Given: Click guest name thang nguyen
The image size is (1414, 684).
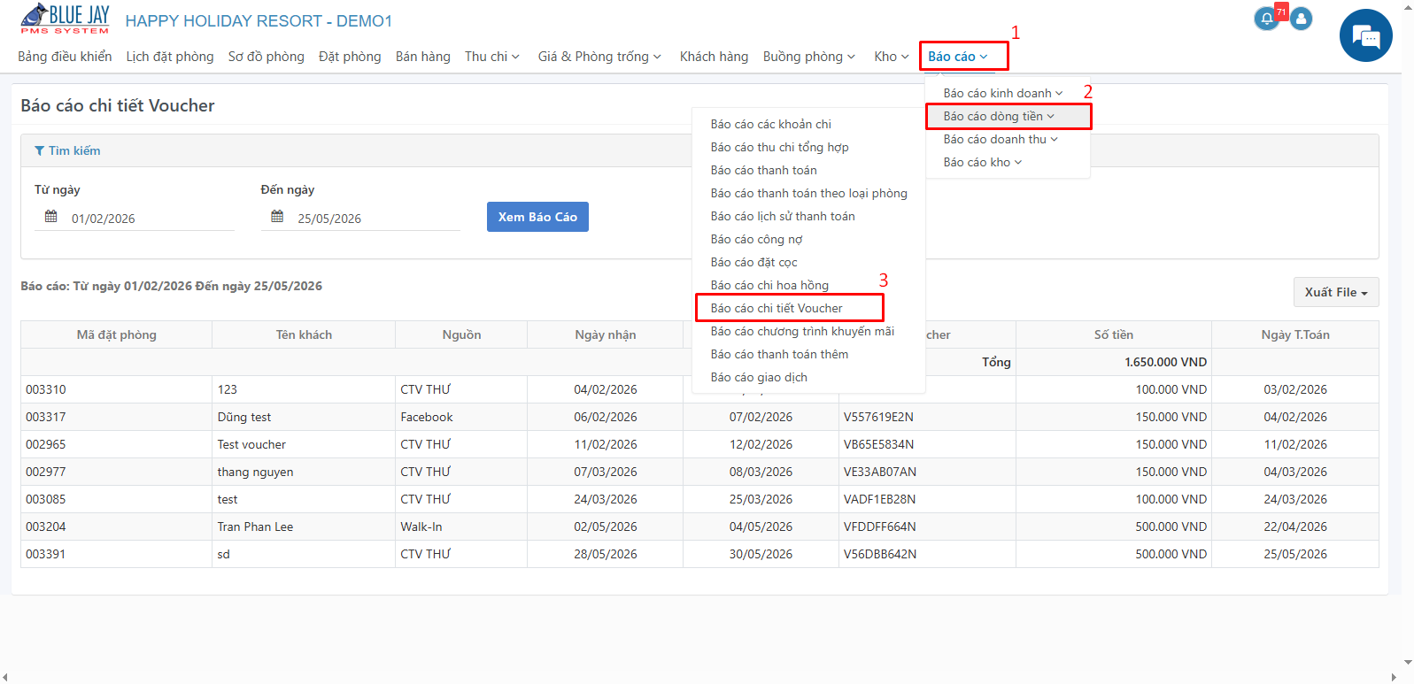Looking at the screenshot, I should [x=255, y=472].
